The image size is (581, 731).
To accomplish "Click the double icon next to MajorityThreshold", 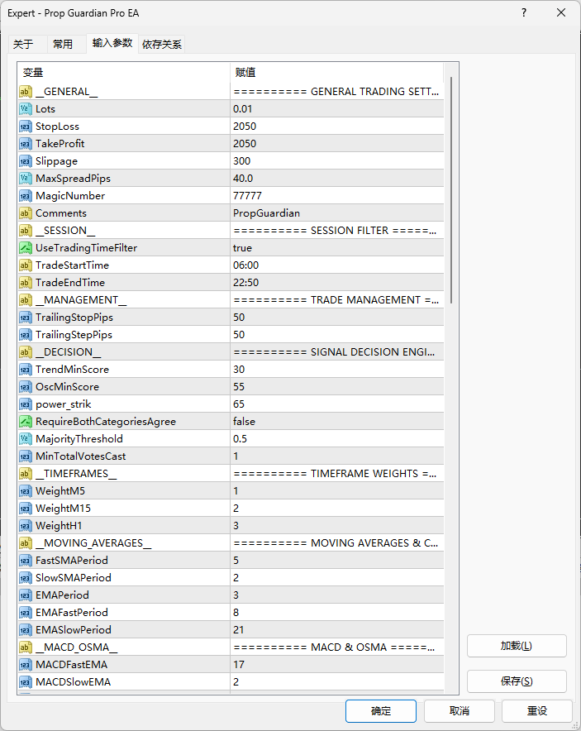I will click(x=25, y=439).
